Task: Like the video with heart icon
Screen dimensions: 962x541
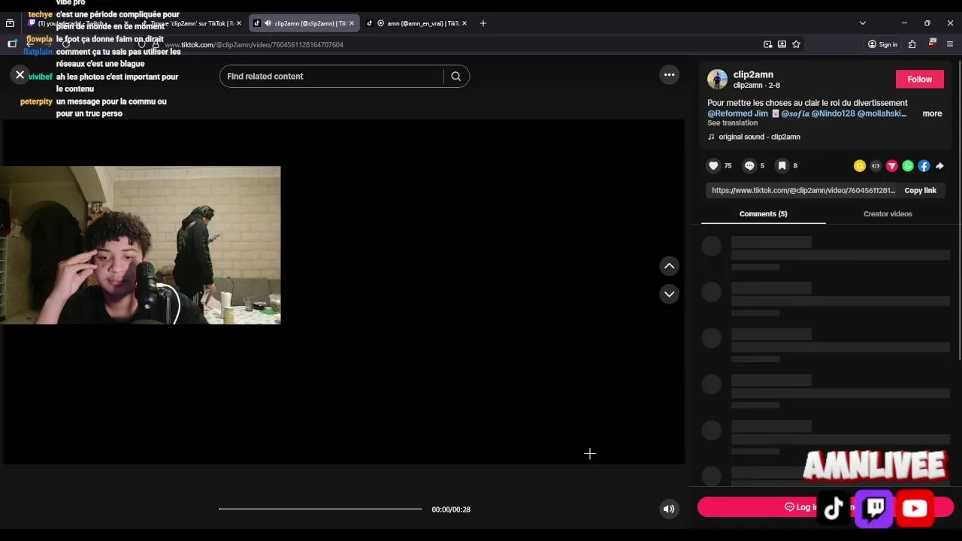Action: 713,165
